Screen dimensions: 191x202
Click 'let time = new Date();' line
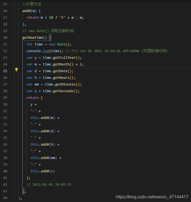[x=49, y=44]
